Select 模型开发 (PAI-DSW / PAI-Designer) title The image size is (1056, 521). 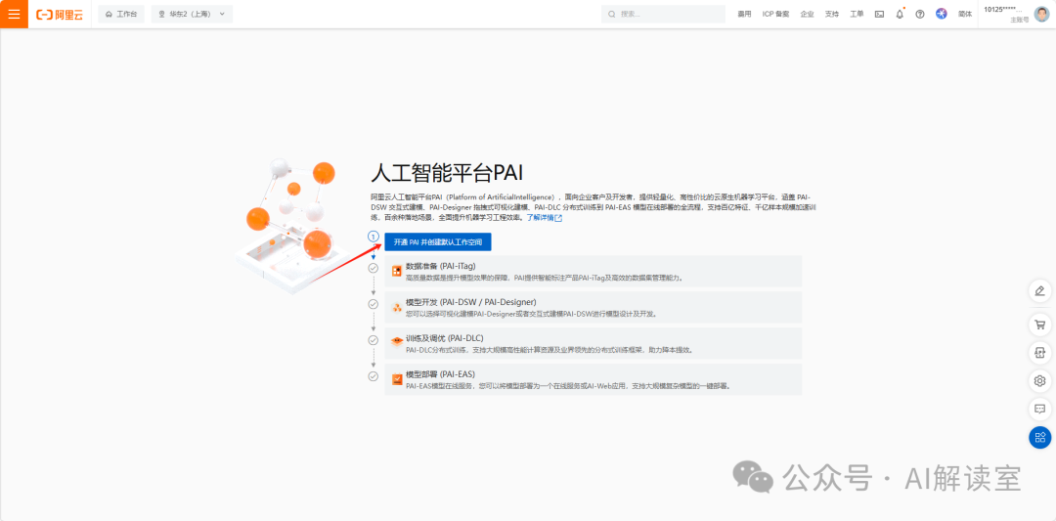pyautogui.click(x=470, y=302)
